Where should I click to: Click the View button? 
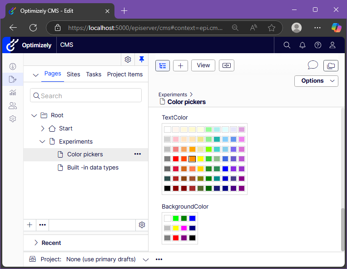pyautogui.click(x=203, y=65)
